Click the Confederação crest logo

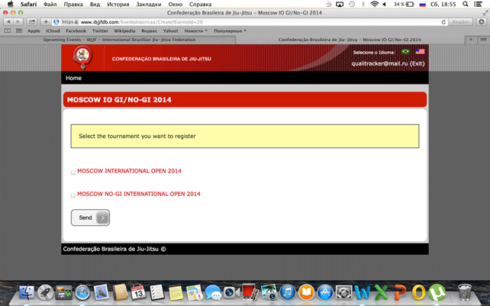[82, 58]
